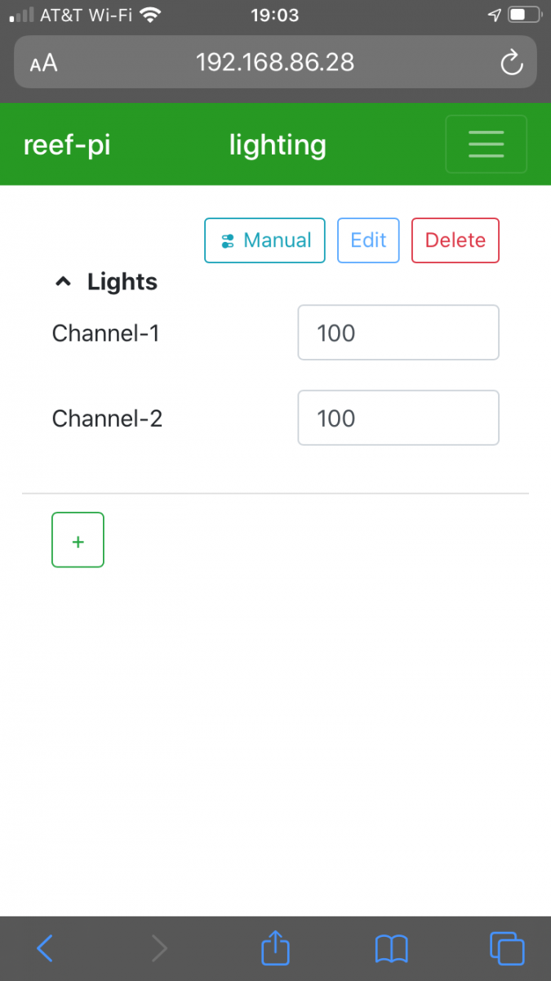The image size is (551, 981).
Task: Reload the page with the refresh icon
Action: [511, 63]
